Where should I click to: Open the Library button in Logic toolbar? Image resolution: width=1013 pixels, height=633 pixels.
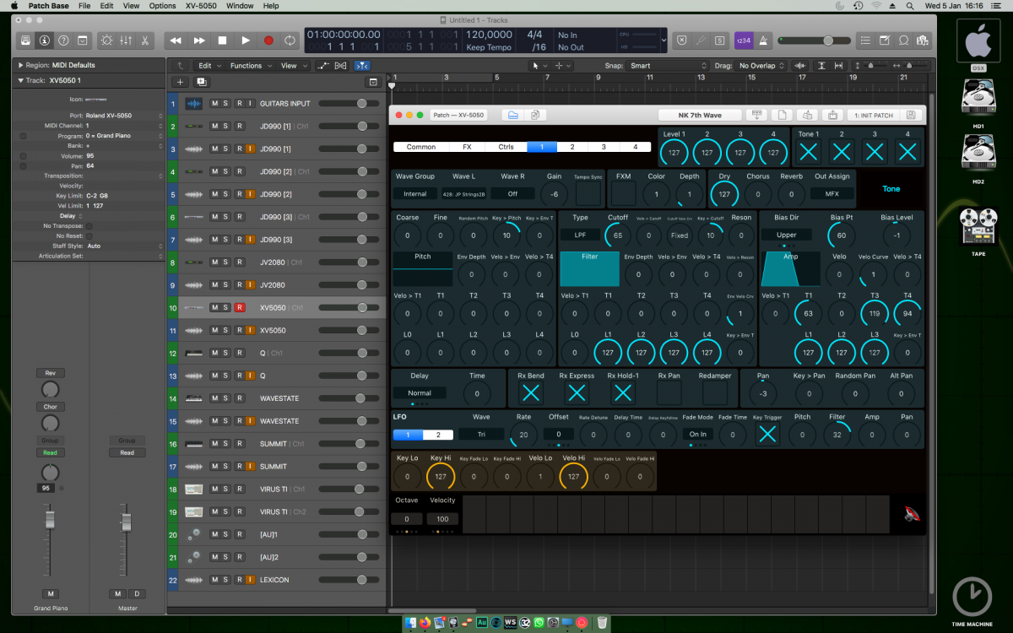click(x=25, y=40)
